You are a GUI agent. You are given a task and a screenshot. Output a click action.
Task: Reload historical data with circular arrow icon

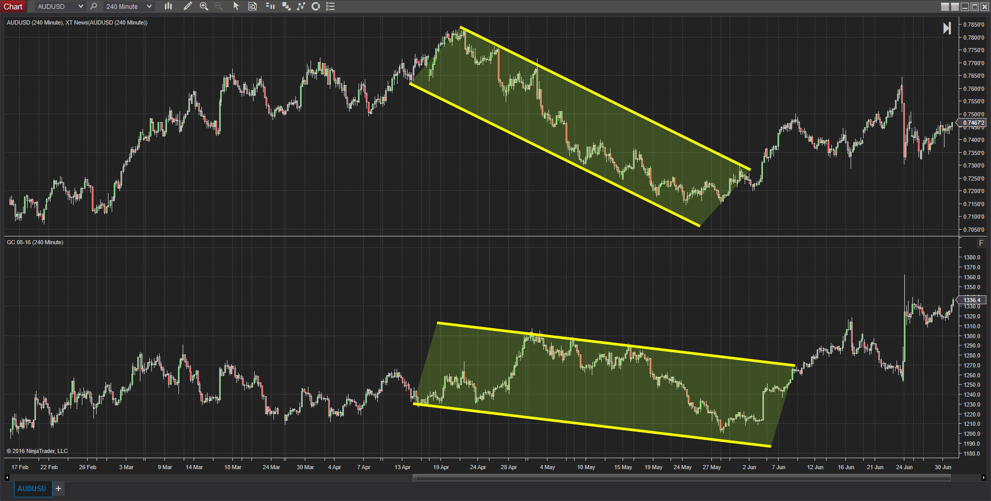tap(316, 6)
